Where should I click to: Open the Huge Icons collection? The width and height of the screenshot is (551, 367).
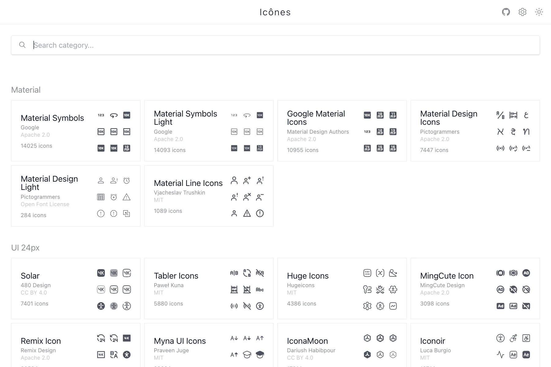click(308, 276)
